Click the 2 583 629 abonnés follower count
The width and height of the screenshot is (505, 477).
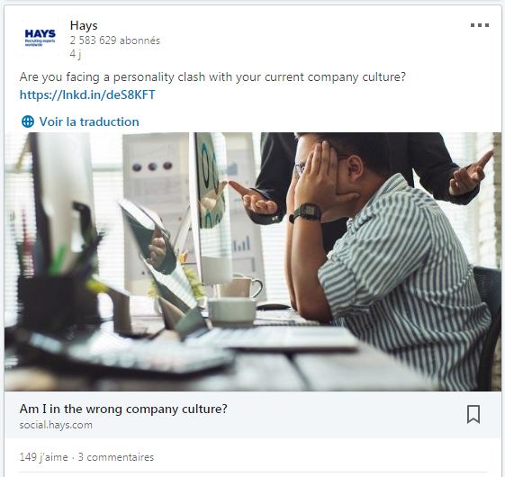coord(115,40)
